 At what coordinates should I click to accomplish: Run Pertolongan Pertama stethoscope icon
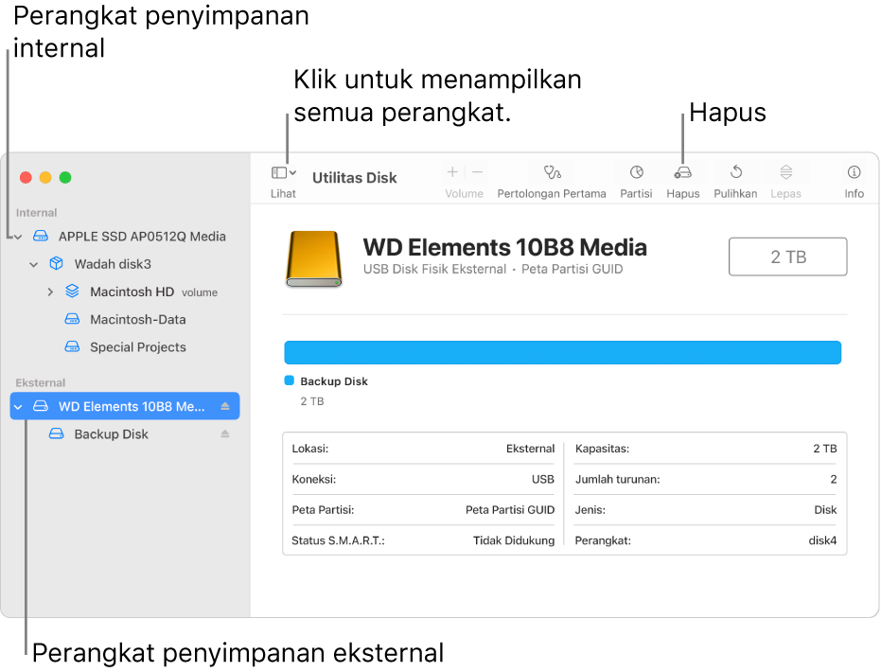click(x=552, y=172)
